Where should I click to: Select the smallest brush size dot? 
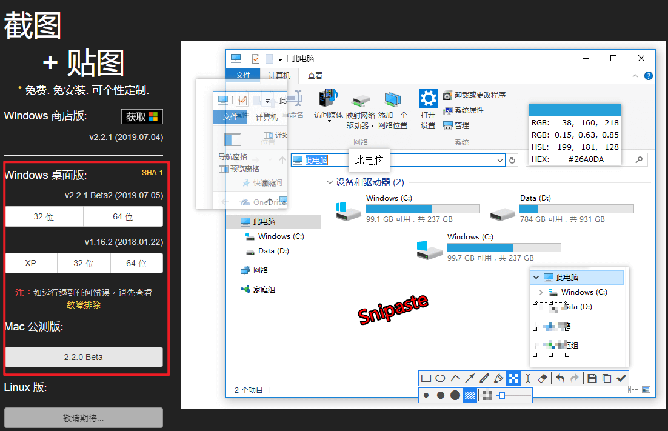pyautogui.click(x=425, y=395)
